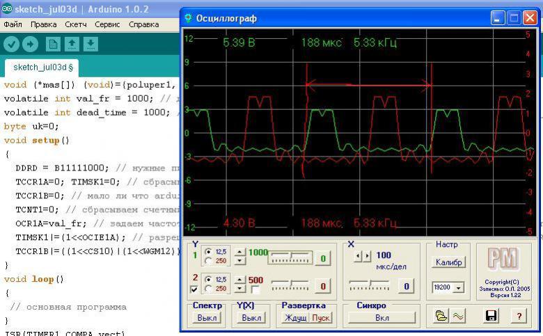Open the Сервис menu
The height and width of the screenshot is (336, 543).
pyautogui.click(x=107, y=24)
